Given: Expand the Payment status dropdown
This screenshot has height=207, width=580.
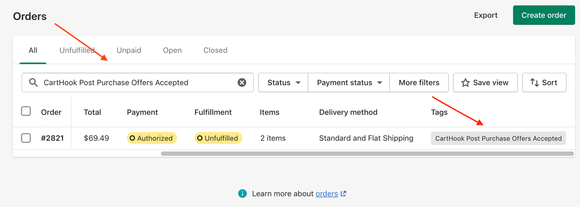Looking at the screenshot, I should click(349, 83).
